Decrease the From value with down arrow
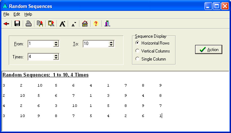The height and width of the screenshot is (133, 231). pyautogui.click(x=56, y=45)
